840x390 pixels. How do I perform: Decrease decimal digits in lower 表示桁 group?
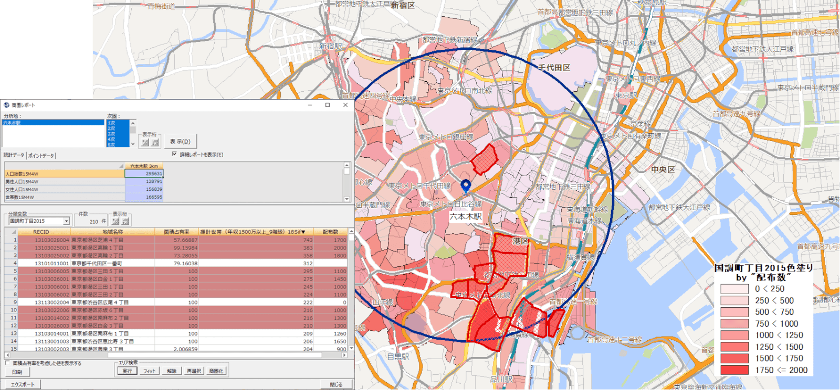coord(125,221)
